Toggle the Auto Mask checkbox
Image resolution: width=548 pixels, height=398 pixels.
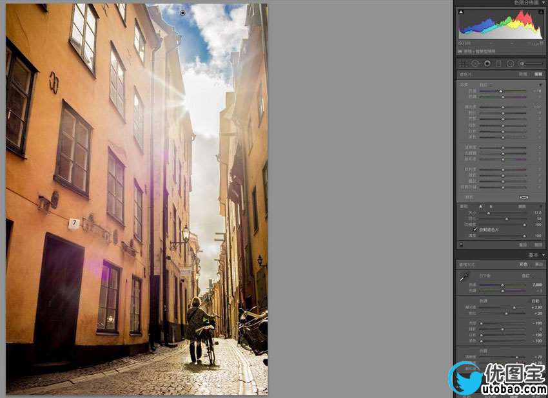[475, 230]
